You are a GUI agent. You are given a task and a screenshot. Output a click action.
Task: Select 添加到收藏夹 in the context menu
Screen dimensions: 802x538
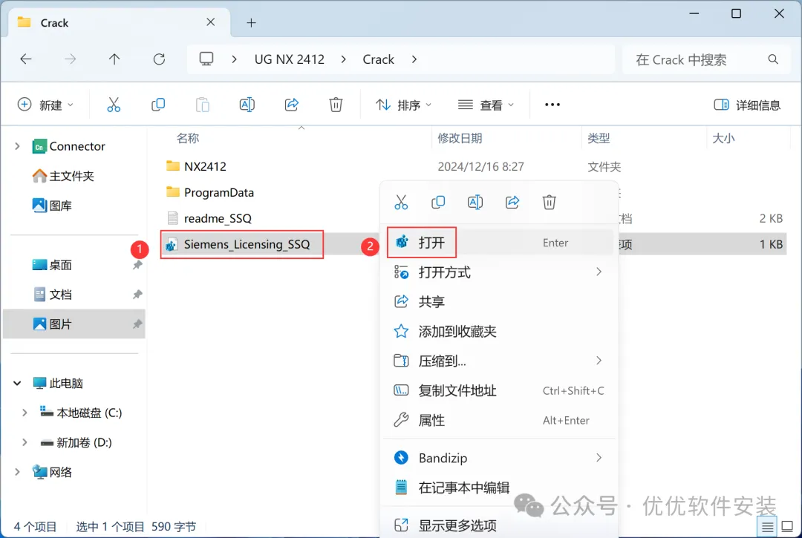(x=499, y=331)
